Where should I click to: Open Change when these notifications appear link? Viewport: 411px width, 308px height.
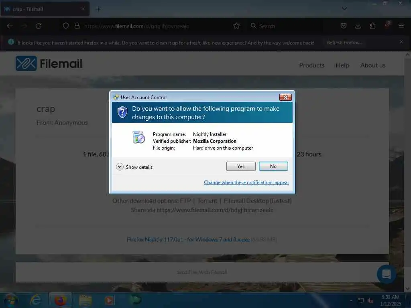(246, 182)
